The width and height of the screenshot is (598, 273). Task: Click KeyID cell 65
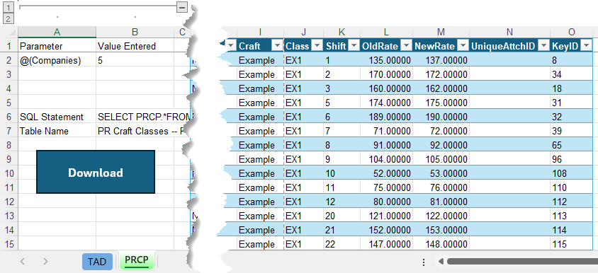click(x=571, y=145)
